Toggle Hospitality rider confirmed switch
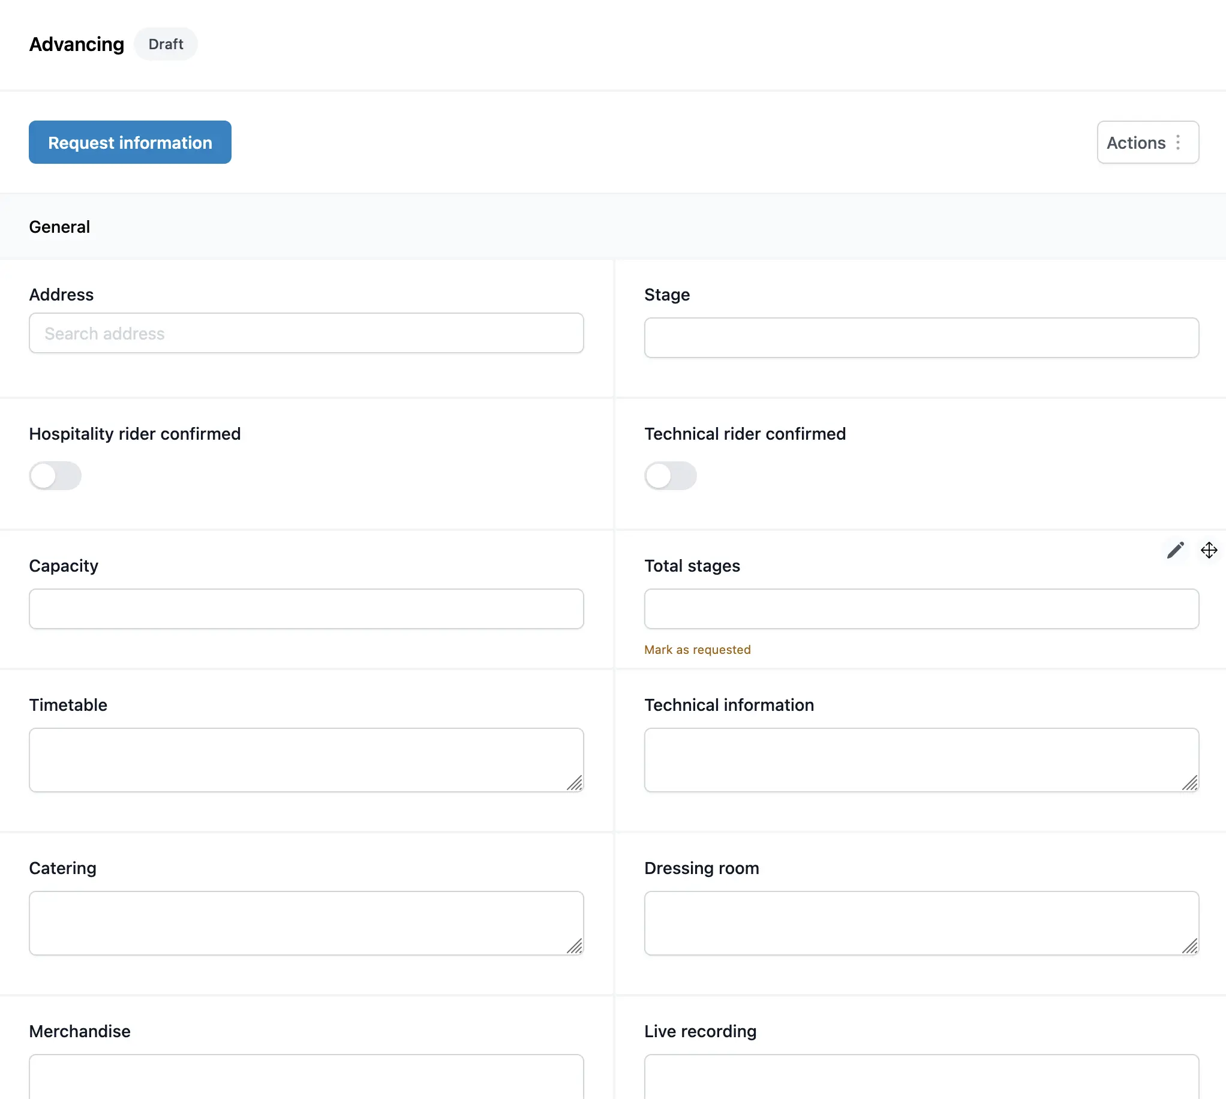This screenshot has height=1099, width=1226. (55, 476)
